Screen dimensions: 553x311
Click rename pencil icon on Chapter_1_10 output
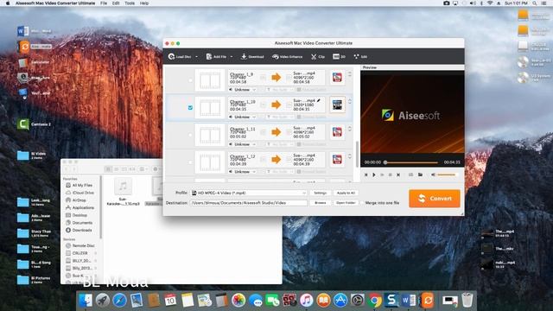click(319, 100)
